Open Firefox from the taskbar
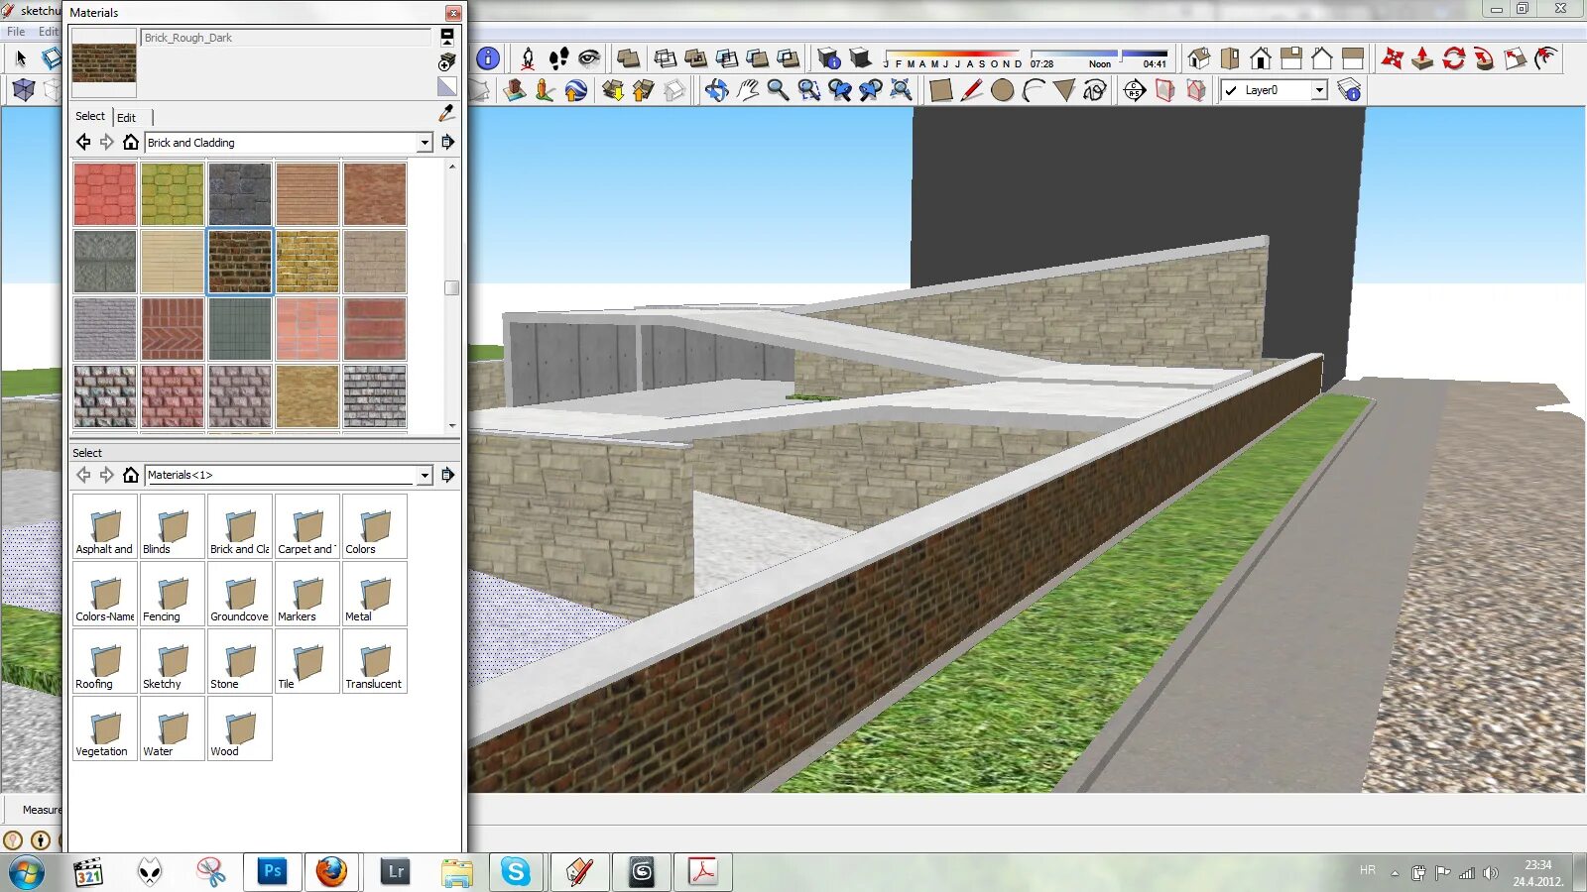1587x892 pixels. [332, 872]
